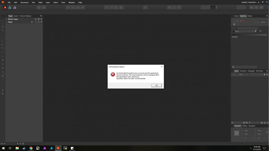Screen dimensions: 269x151
Task: Open the Select menu
Action: point(56,3)
